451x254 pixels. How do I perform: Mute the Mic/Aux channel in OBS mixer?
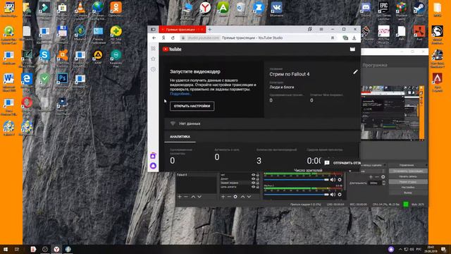[x=333, y=195]
